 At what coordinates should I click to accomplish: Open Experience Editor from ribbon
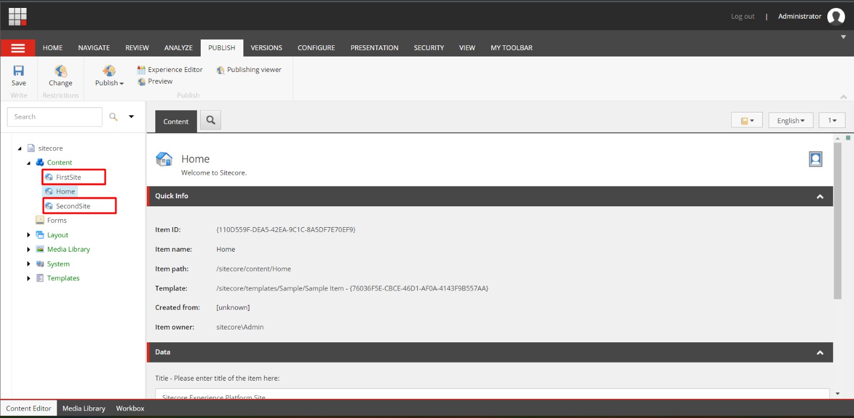pyautogui.click(x=170, y=69)
